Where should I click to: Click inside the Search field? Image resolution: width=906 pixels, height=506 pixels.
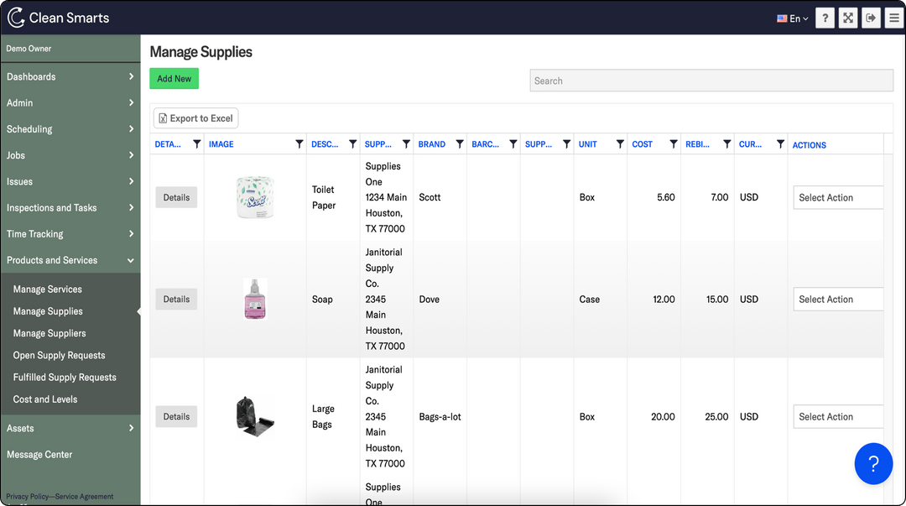point(711,80)
